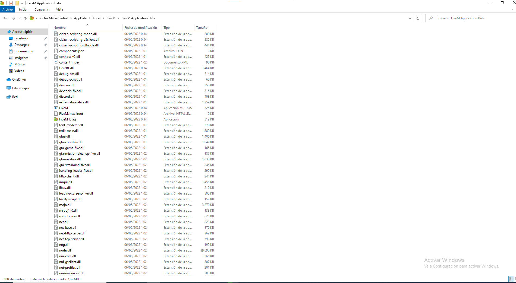This screenshot has height=283, width=516.
Task: Switch to the Inicio ribbon tab
Action: [23, 9]
